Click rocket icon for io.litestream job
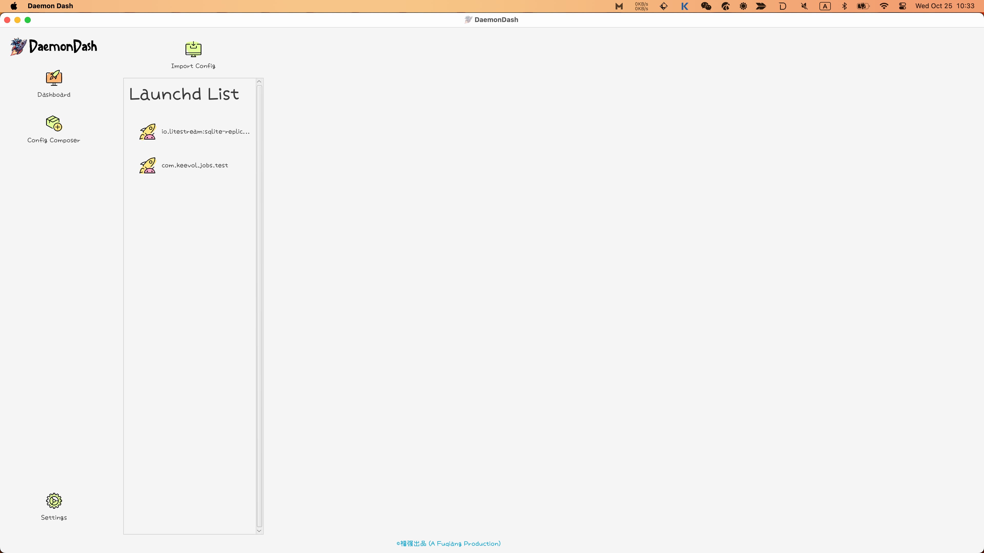 click(147, 132)
